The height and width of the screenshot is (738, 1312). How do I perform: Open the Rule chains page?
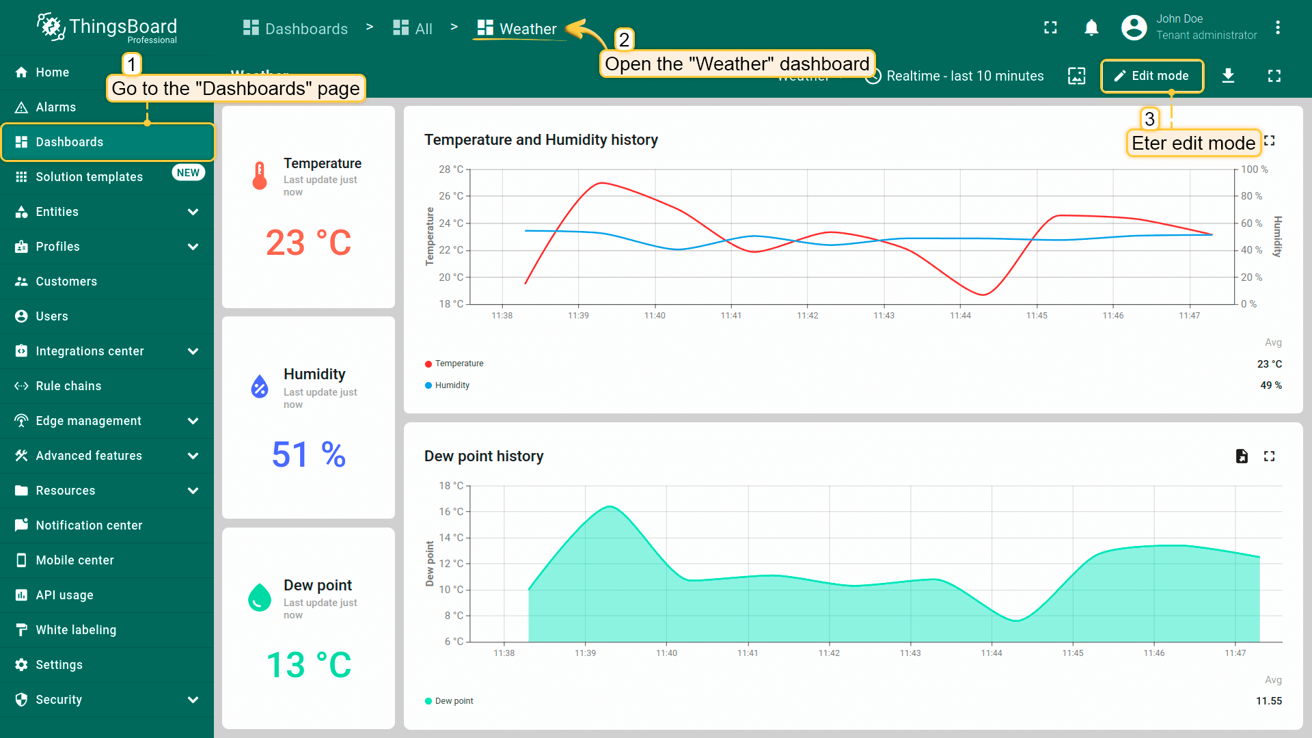click(x=68, y=386)
